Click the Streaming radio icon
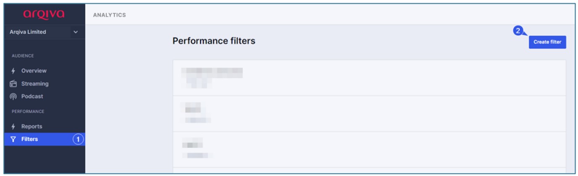578x176 pixels. click(x=13, y=84)
